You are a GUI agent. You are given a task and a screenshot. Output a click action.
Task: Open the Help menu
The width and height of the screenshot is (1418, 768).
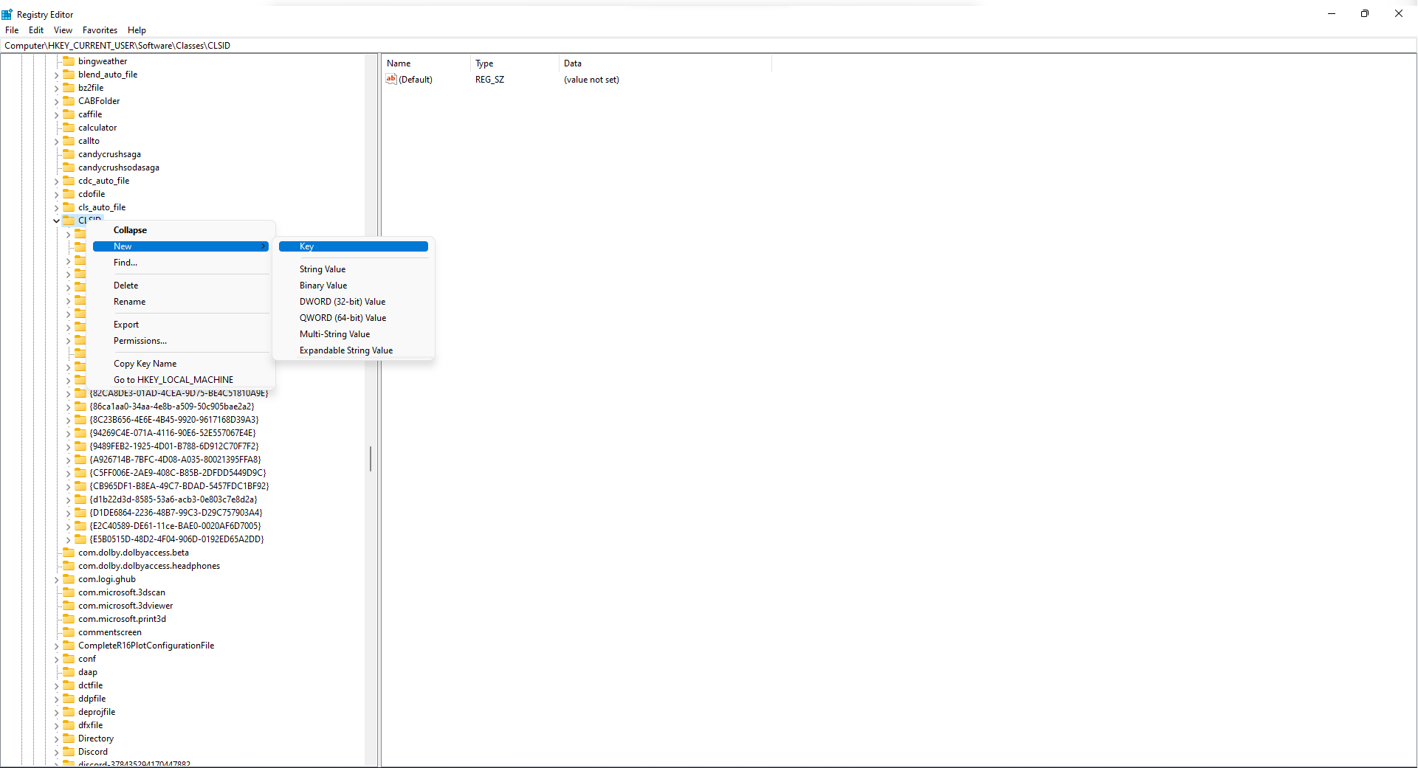(x=137, y=30)
